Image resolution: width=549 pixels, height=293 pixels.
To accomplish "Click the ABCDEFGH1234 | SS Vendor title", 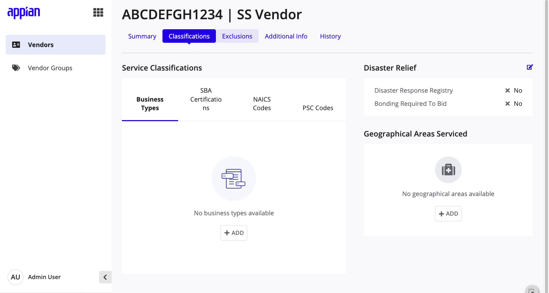I will [x=212, y=15].
